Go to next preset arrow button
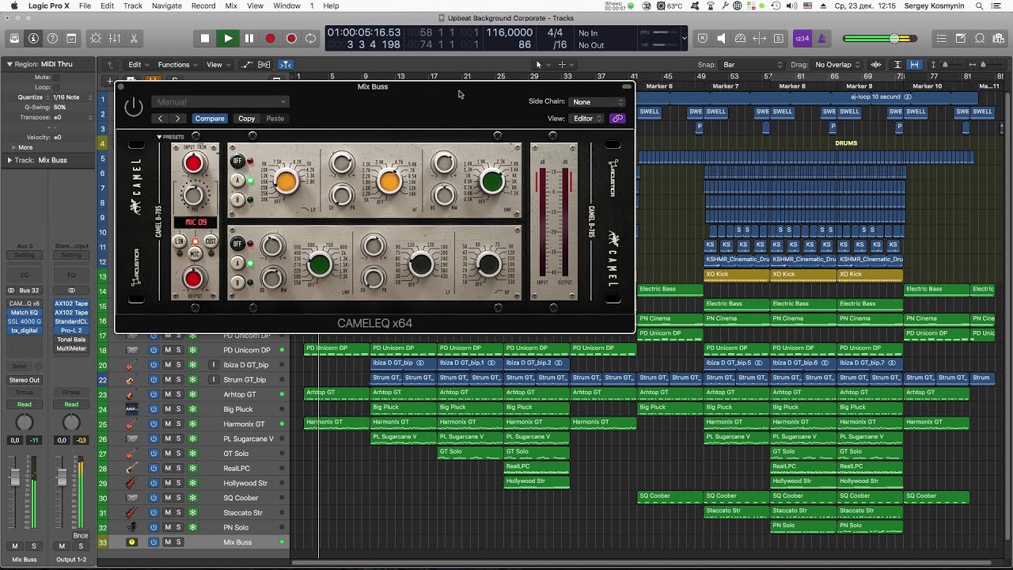This screenshot has height=570, width=1013. 177,119
